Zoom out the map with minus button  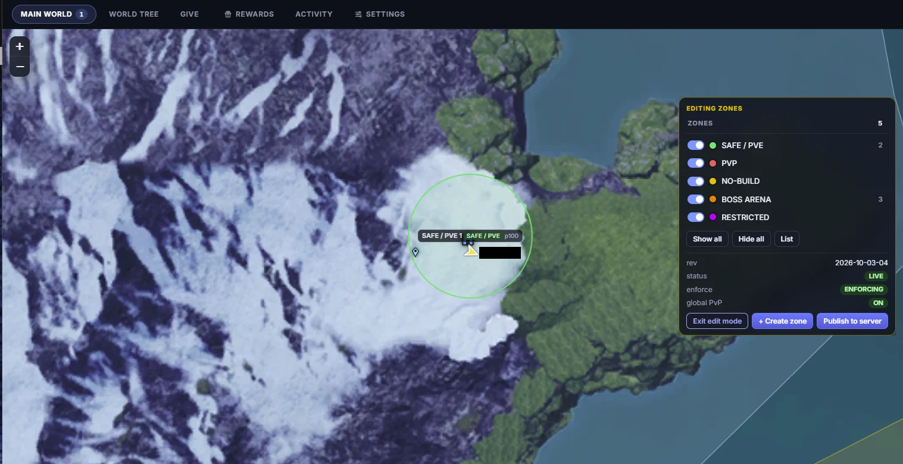20,67
